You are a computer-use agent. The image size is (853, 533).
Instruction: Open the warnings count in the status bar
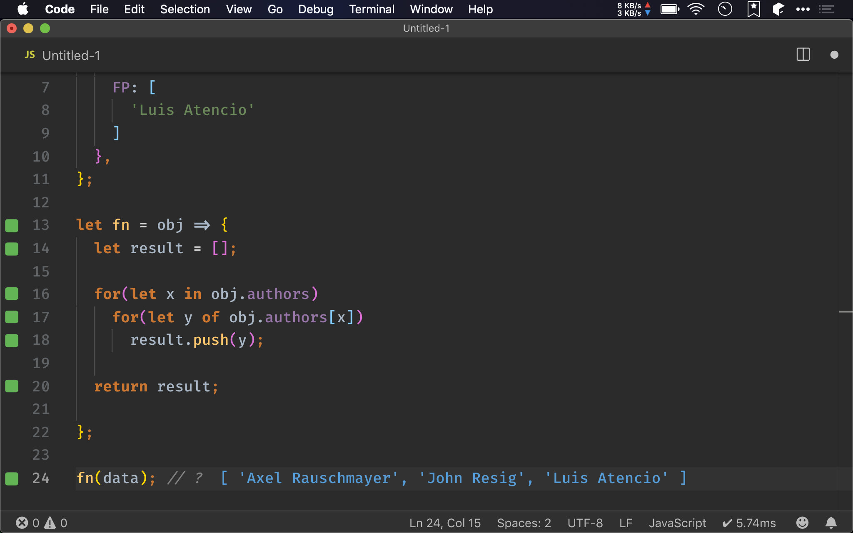coord(55,523)
